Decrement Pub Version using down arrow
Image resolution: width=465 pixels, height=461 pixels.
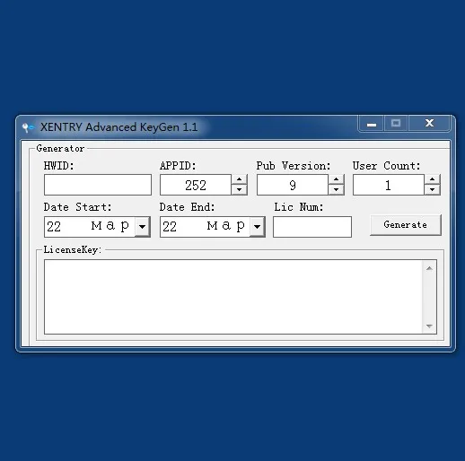pos(336,189)
